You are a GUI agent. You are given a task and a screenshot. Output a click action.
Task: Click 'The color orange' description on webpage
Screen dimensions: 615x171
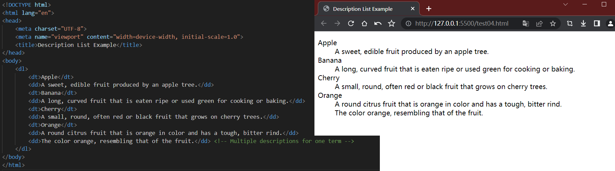pos(409,113)
